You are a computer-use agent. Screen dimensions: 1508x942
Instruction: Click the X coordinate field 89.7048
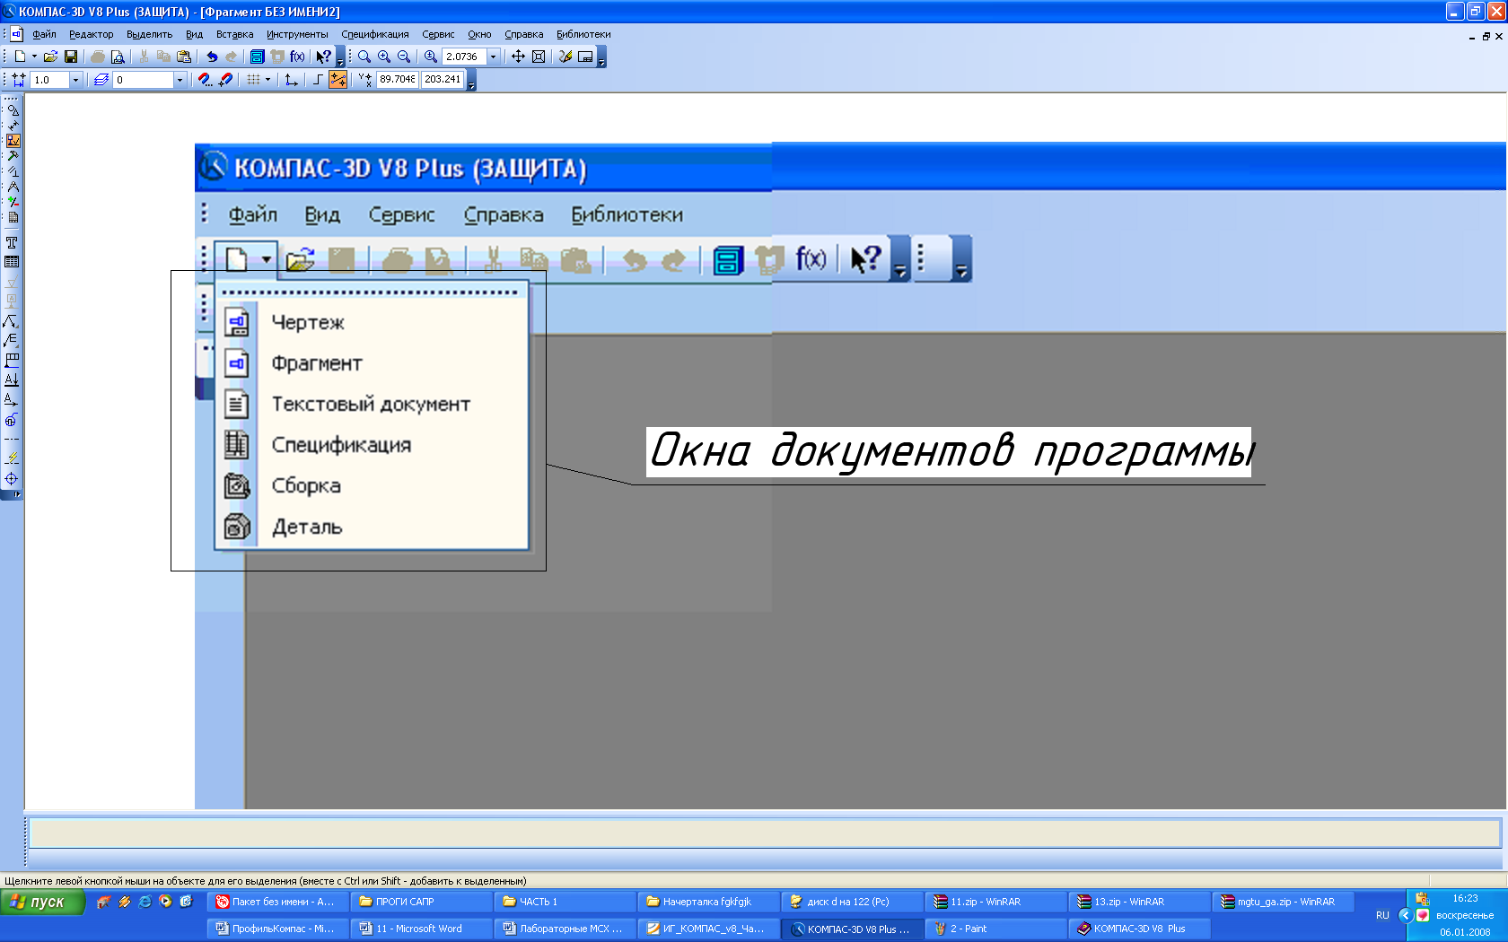pos(397,80)
